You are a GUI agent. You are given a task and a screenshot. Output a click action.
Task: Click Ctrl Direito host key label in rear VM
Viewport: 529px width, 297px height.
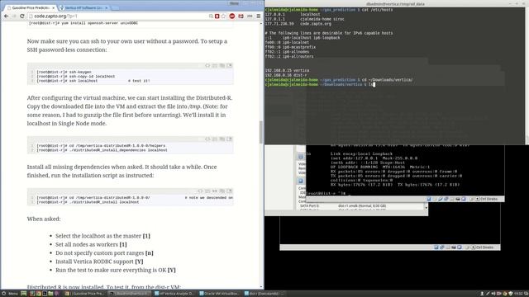point(485,247)
